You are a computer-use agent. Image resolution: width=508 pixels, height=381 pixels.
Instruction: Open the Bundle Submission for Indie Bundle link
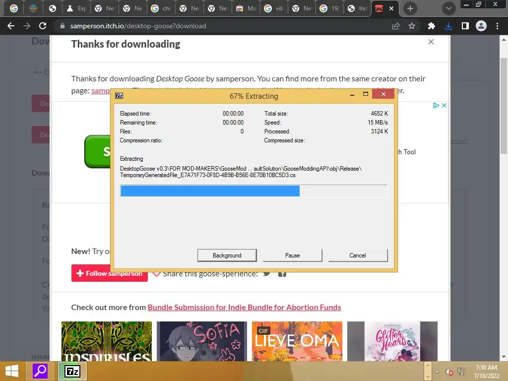pos(244,307)
